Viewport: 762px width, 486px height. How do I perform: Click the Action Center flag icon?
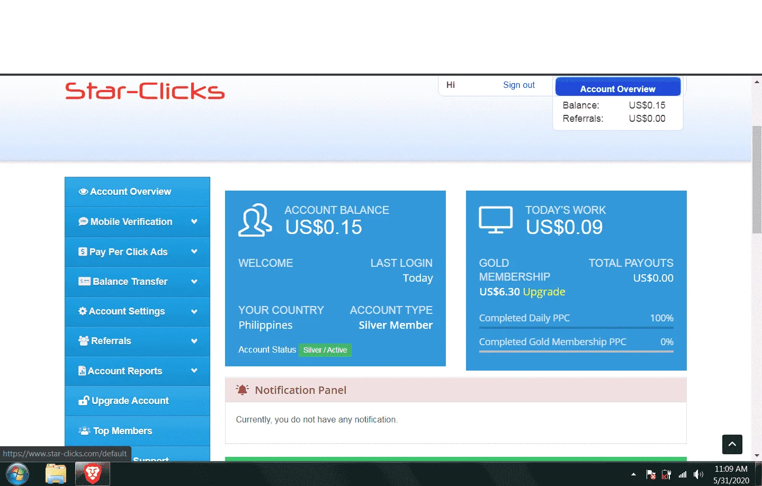(651, 474)
